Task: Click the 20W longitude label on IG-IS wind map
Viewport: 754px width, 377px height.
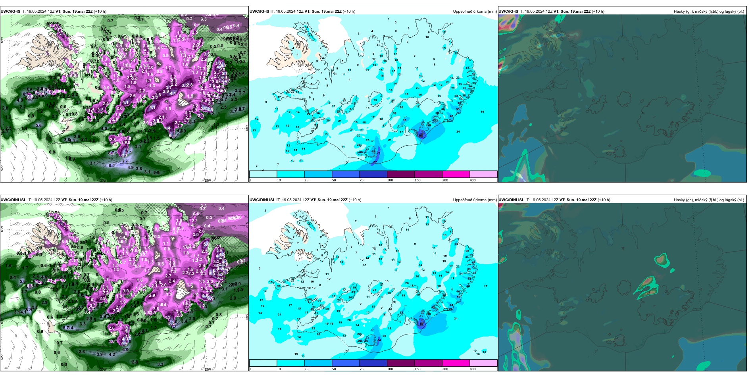Action: (103, 181)
